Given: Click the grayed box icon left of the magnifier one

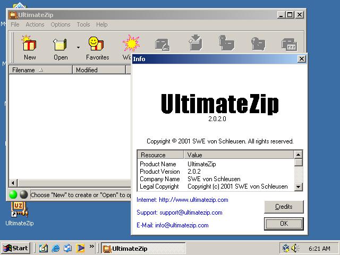Looking at the screenshot, I should click(226, 43).
